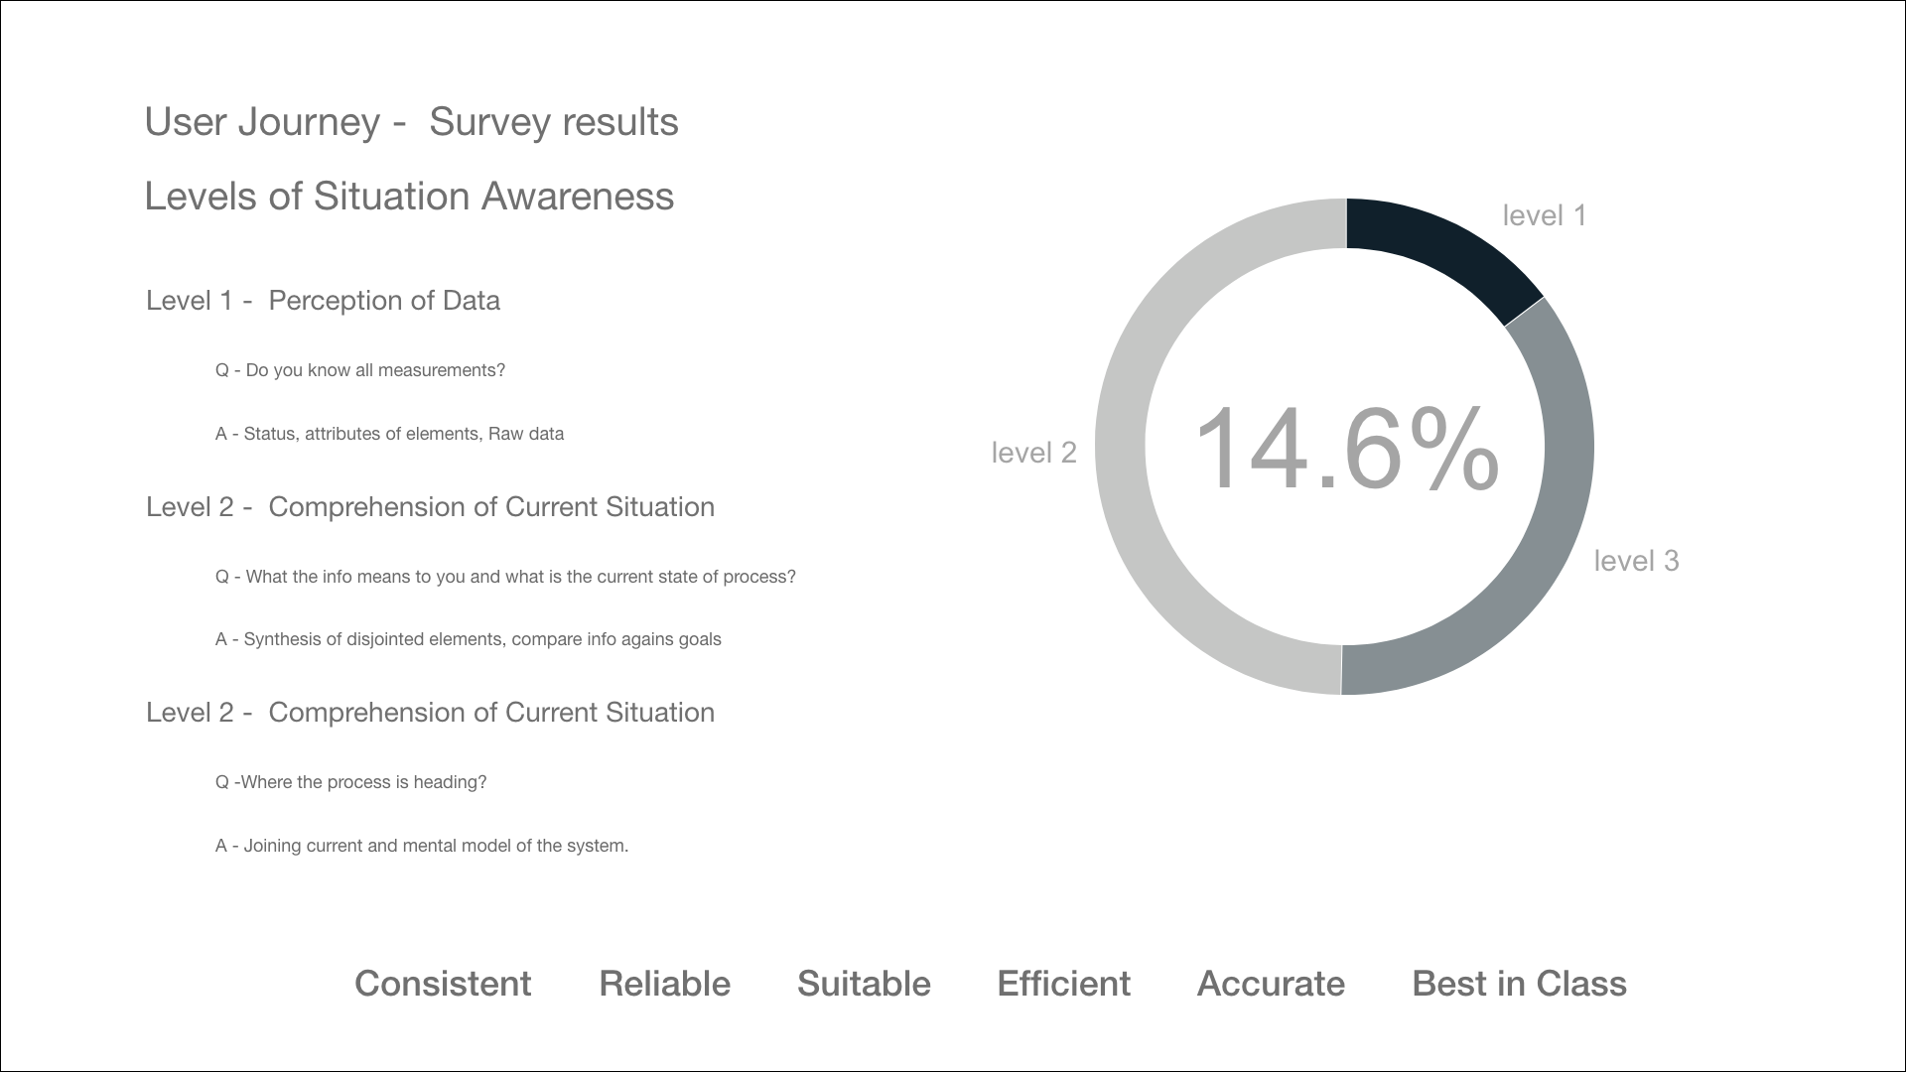Select the level 1 chart label
Viewport: 1906px width, 1072px height.
click(1544, 215)
